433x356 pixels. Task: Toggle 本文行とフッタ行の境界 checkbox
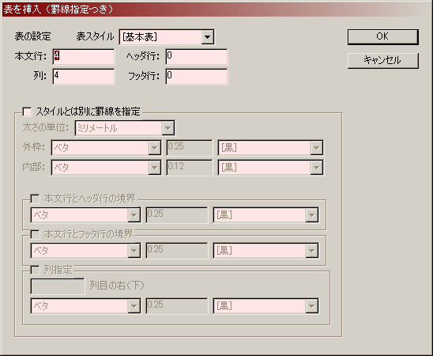coord(35,234)
